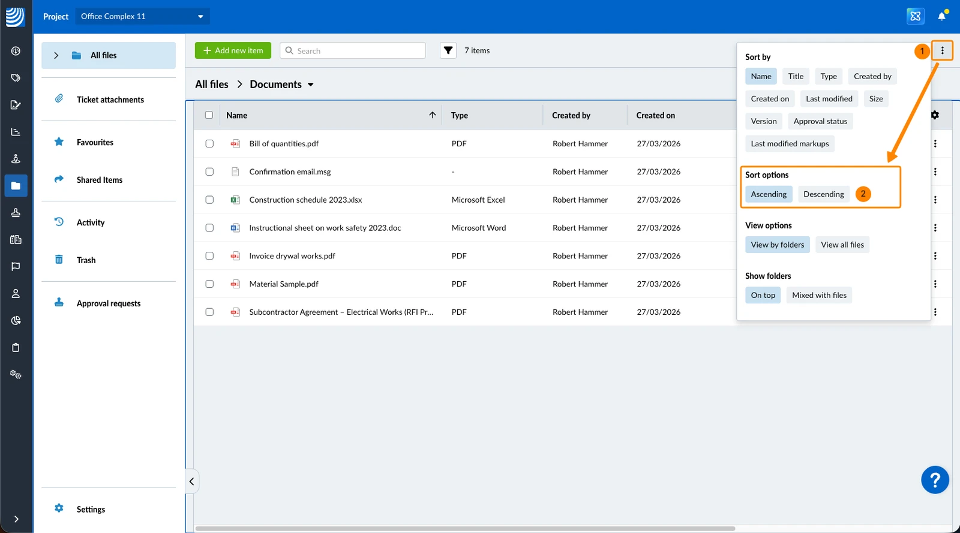The width and height of the screenshot is (960, 533).
Task: Click the three-dot menu above Sort by panel
Action: click(943, 51)
